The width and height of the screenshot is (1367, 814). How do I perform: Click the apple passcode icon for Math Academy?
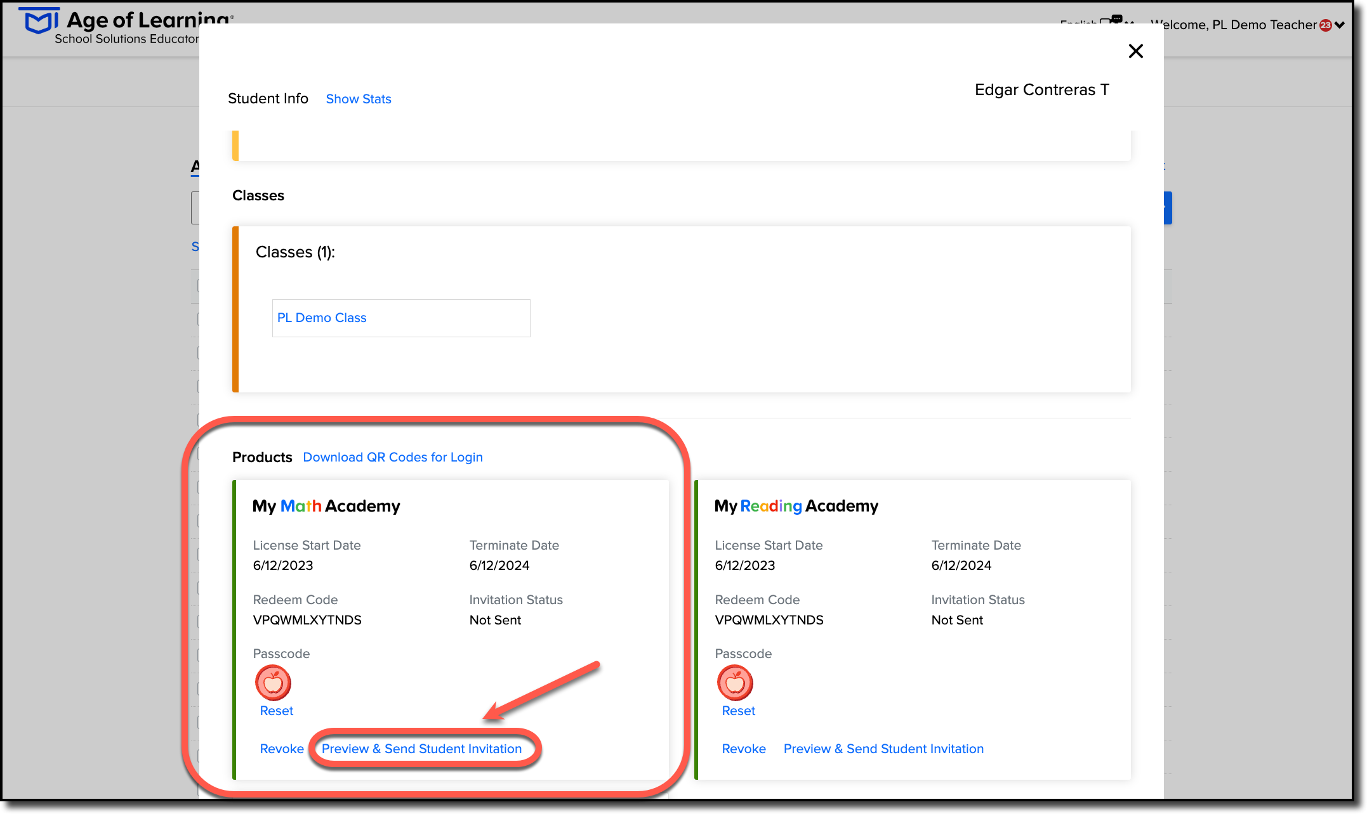273,683
